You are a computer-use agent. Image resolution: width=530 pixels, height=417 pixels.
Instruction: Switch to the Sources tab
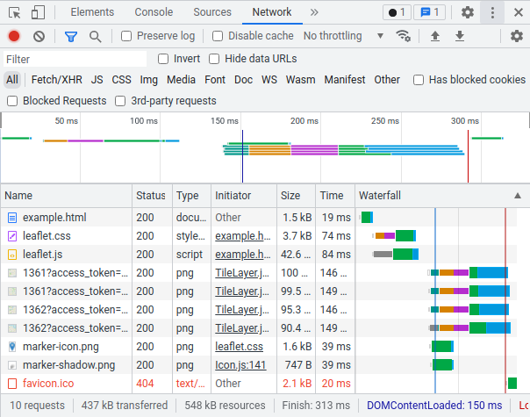[212, 12]
